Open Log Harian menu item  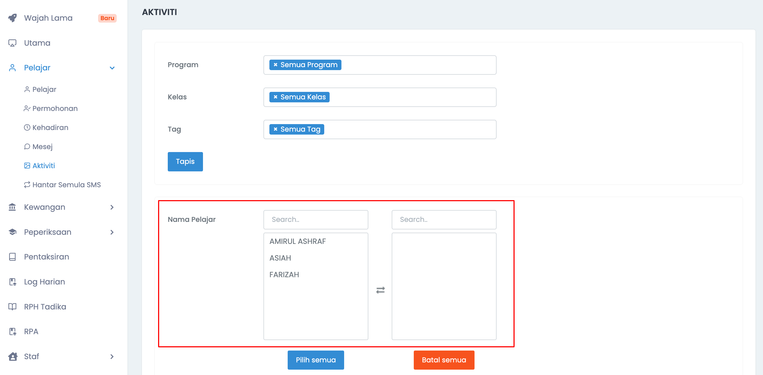pyautogui.click(x=44, y=282)
